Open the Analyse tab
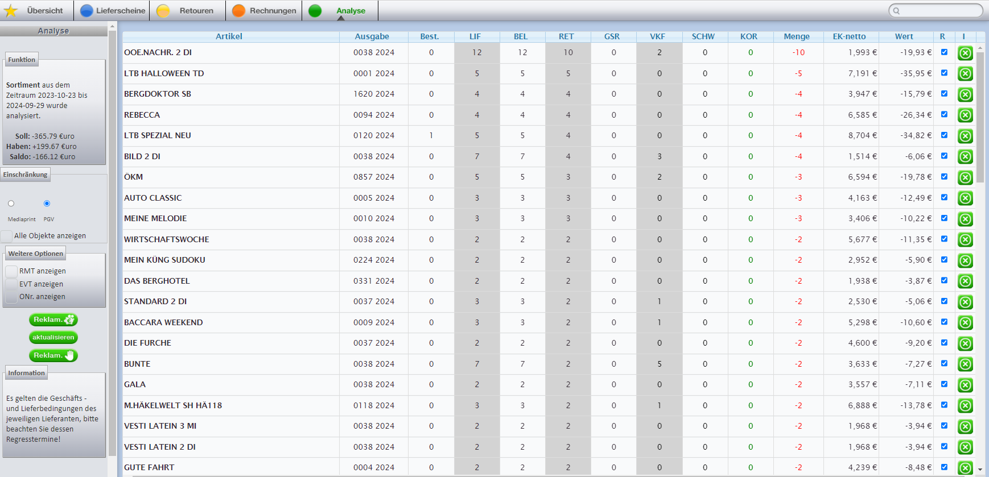The width and height of the screenshot is (989, 477). coord(351,11)
